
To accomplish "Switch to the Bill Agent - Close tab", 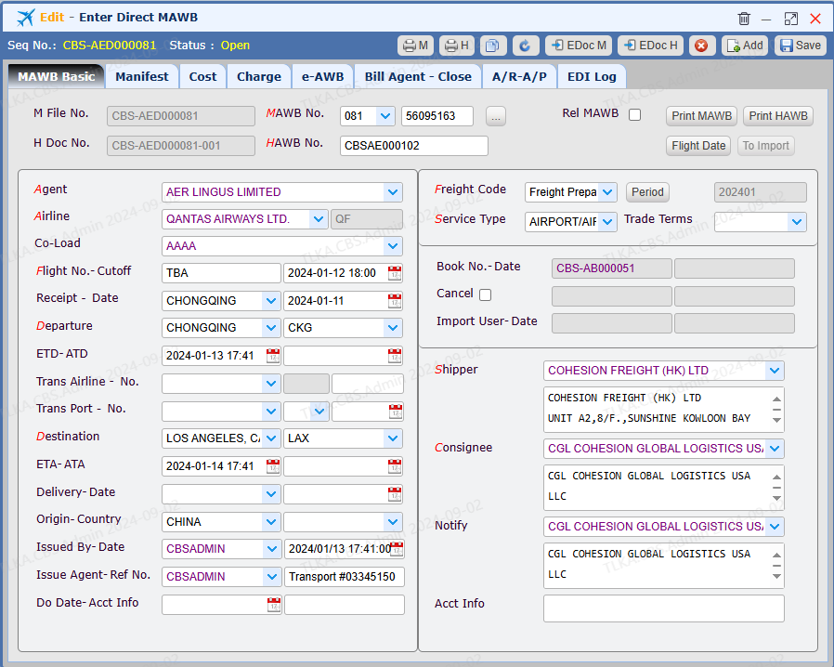I will (418, 76).
